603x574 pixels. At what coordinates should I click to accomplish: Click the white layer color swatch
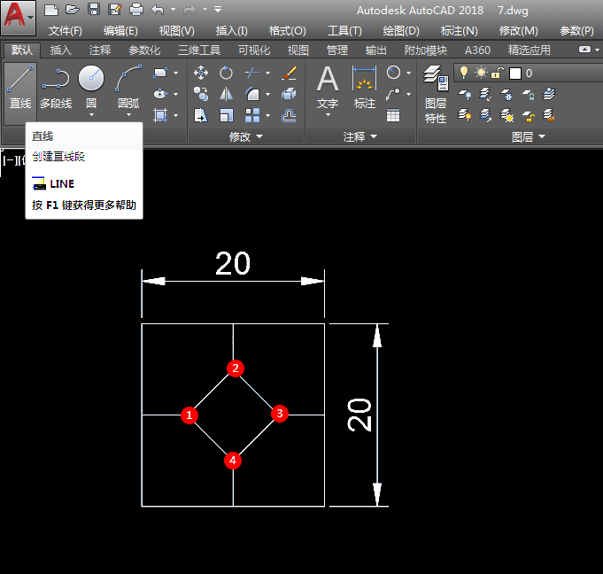(x=515, y=74)
